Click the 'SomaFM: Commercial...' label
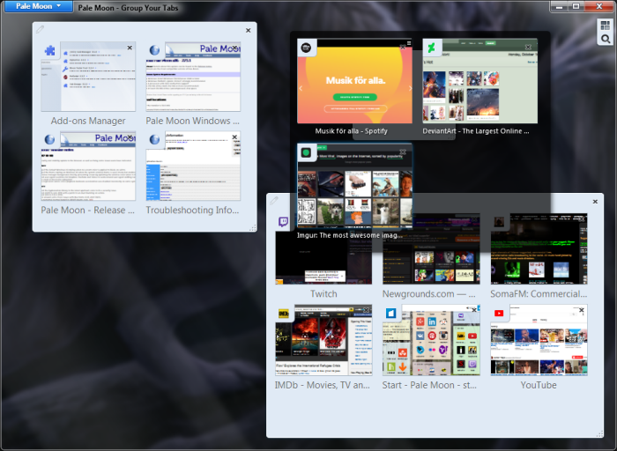The image size is (617, 451). 539,293
